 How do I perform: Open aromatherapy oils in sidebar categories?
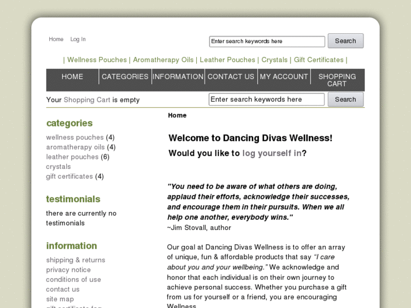(x=76, y=147)
